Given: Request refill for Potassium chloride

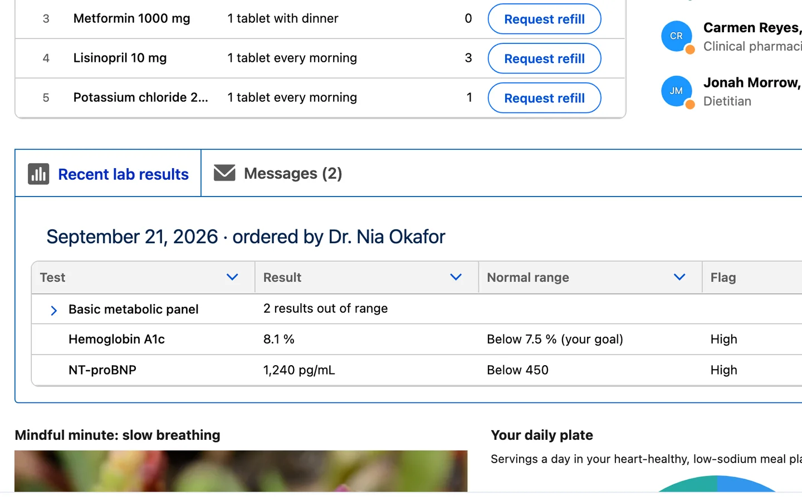Looking at the screenshot, I should point(544,98).
